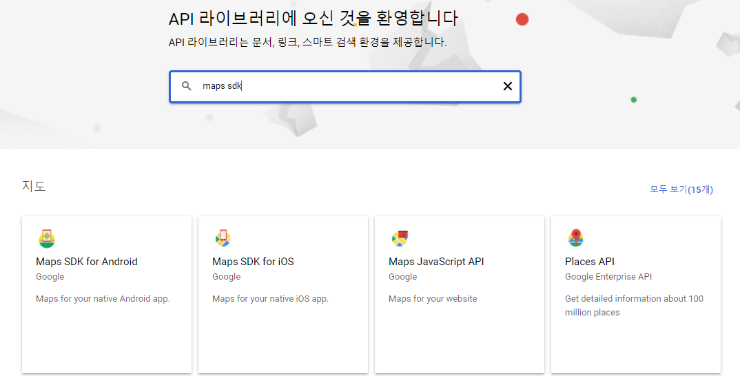Screen dimensions: 740x385
Task: Click 'Get detailed information about 100 million places' text
Action: (x=634, y=305)
